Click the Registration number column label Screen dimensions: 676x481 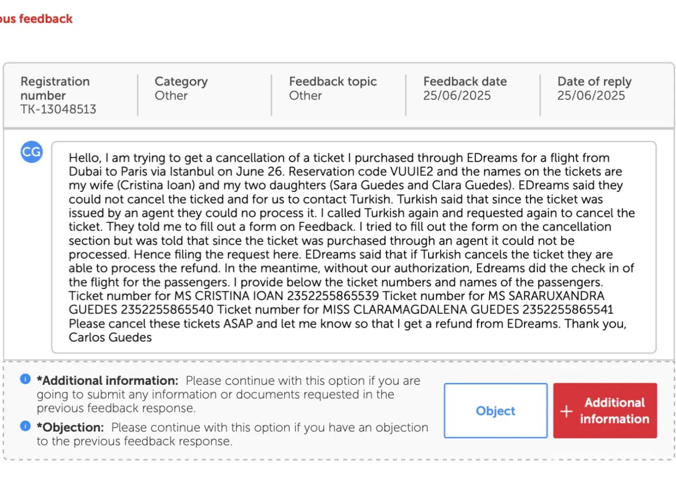click(x=55, y=88)
